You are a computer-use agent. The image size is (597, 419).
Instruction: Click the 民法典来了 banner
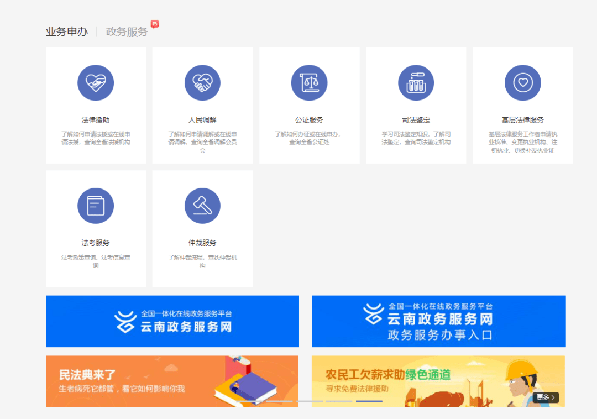coord(172,381)
